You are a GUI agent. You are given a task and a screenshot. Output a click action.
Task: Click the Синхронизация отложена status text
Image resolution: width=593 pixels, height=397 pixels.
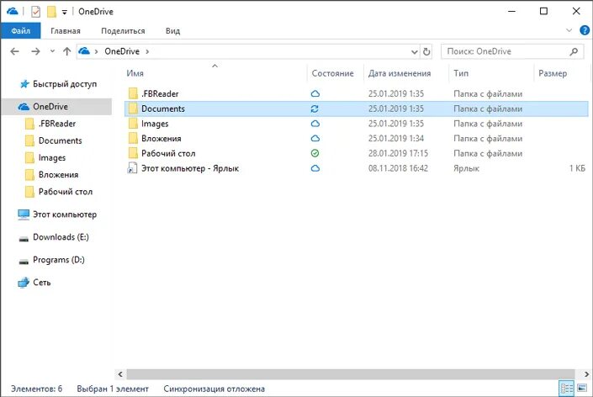coord(214,389)
